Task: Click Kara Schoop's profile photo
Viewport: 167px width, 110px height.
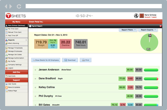Action: [142, 16]
